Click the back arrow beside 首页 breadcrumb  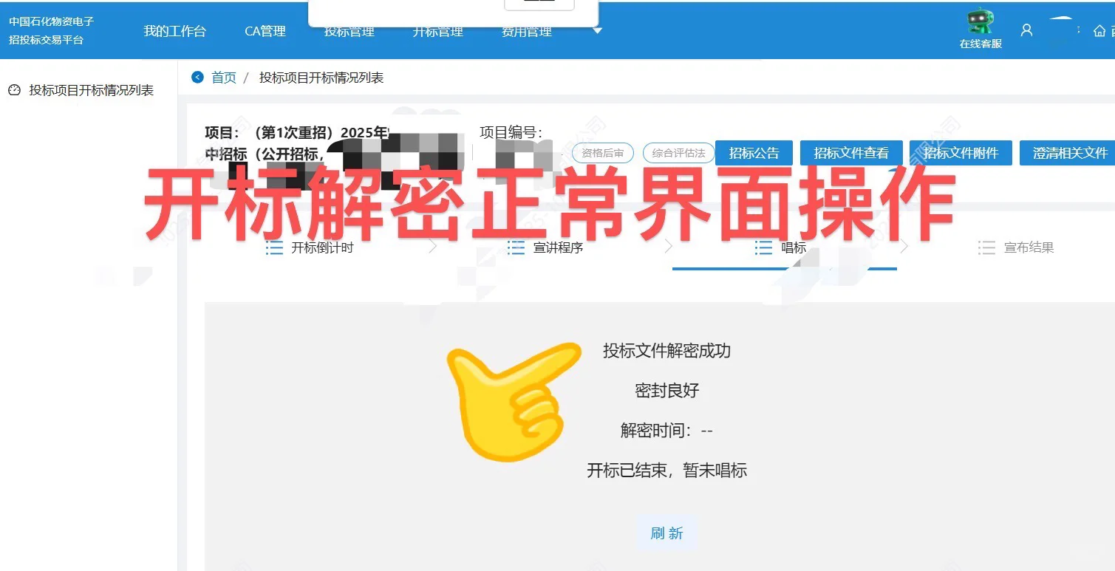pyautogui.click(x=197, y=77)
